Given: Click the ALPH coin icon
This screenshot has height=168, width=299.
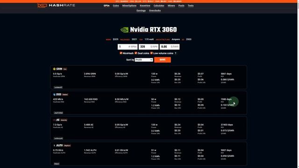Looking at the screenshot, I should click(54, 145).
